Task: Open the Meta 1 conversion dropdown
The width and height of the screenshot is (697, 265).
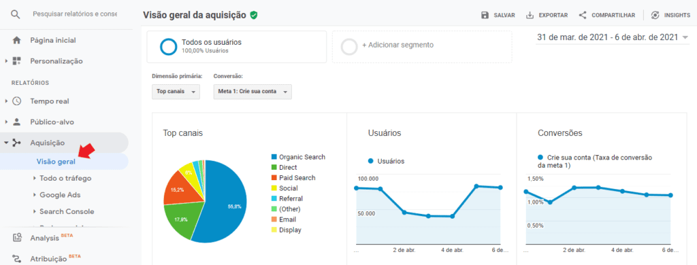Action: coord(253,92)
